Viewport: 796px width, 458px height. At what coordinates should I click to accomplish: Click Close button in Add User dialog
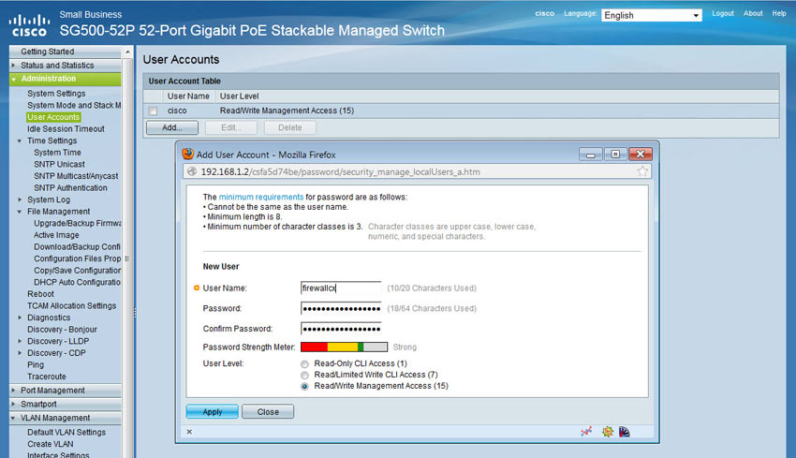[x=268, y=412]
